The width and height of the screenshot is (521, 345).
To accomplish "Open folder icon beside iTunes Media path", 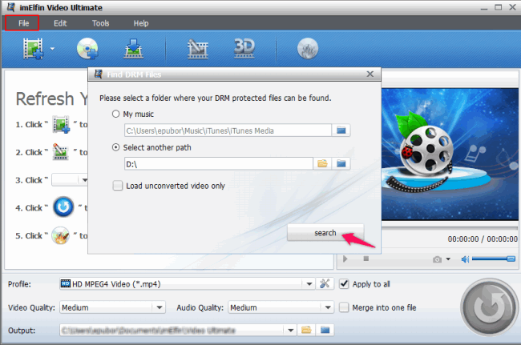I will [x=341, y=130].
